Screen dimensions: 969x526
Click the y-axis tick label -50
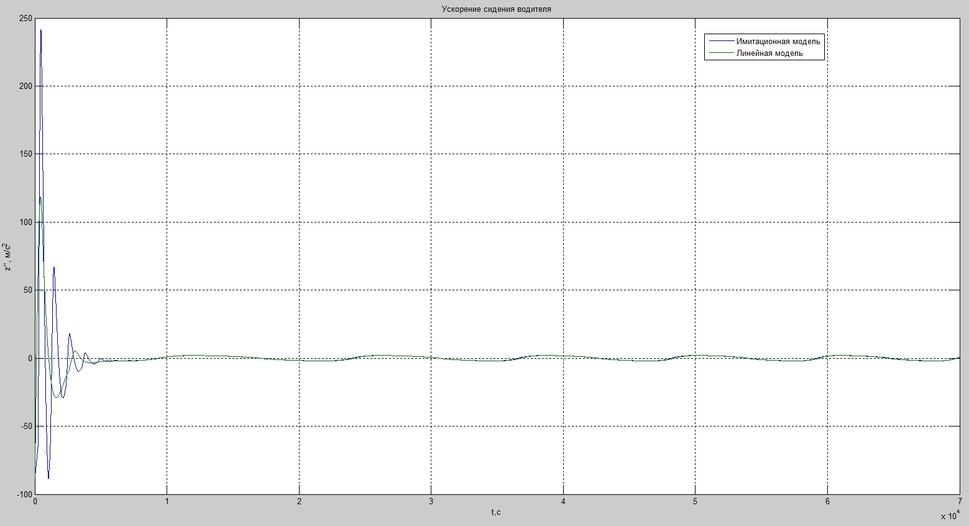tap(25, 427)
